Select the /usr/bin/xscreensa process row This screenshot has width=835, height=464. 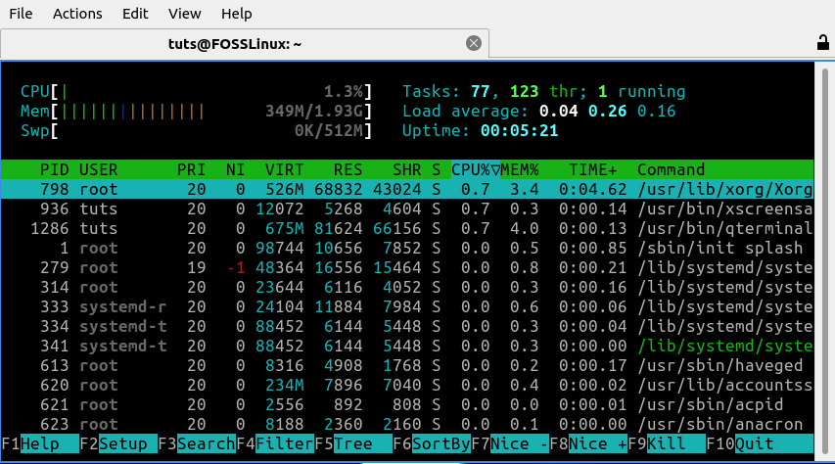click(407, 209)
